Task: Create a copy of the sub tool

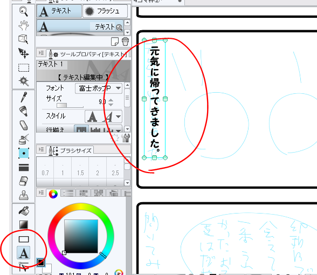Action: tap(115, 42)
